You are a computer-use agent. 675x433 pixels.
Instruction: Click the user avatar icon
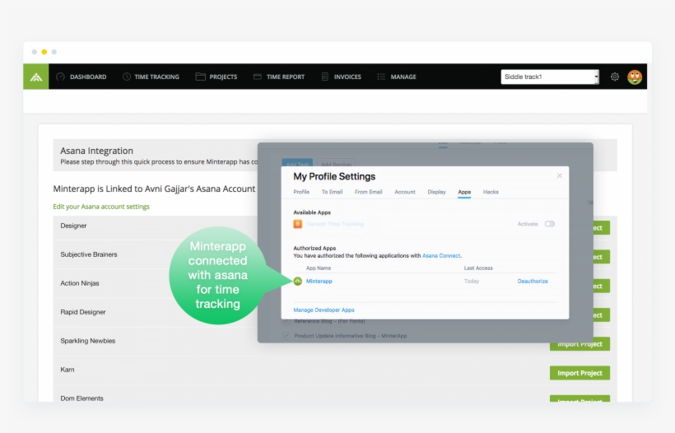(x=635, y=77)
